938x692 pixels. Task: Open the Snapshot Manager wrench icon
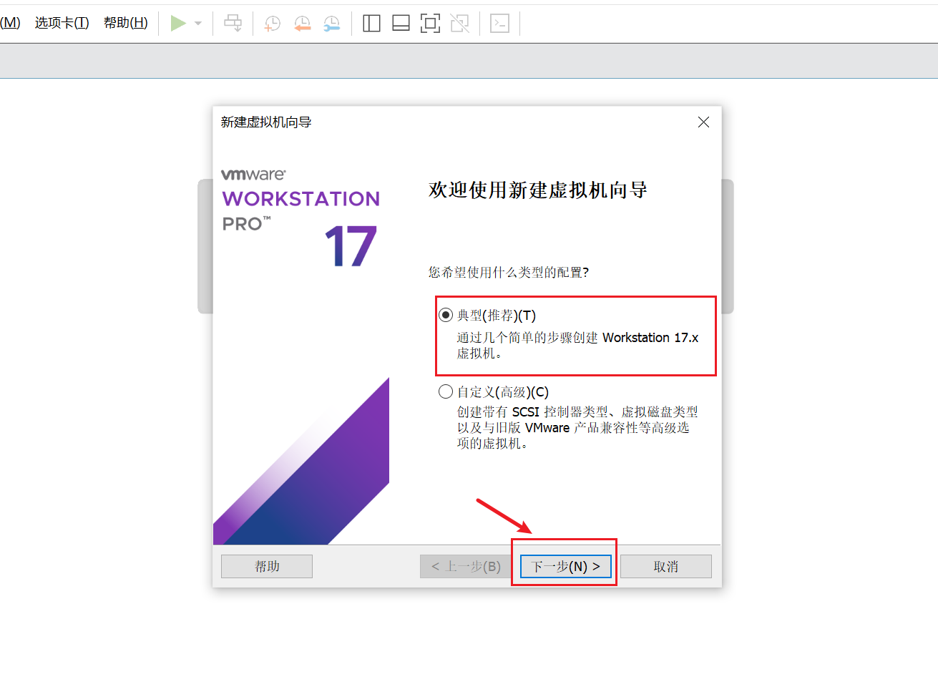(332, 24)
